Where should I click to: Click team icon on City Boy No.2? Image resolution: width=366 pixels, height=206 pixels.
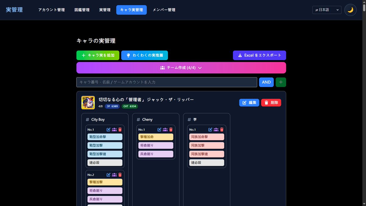[x=114, y=175]
